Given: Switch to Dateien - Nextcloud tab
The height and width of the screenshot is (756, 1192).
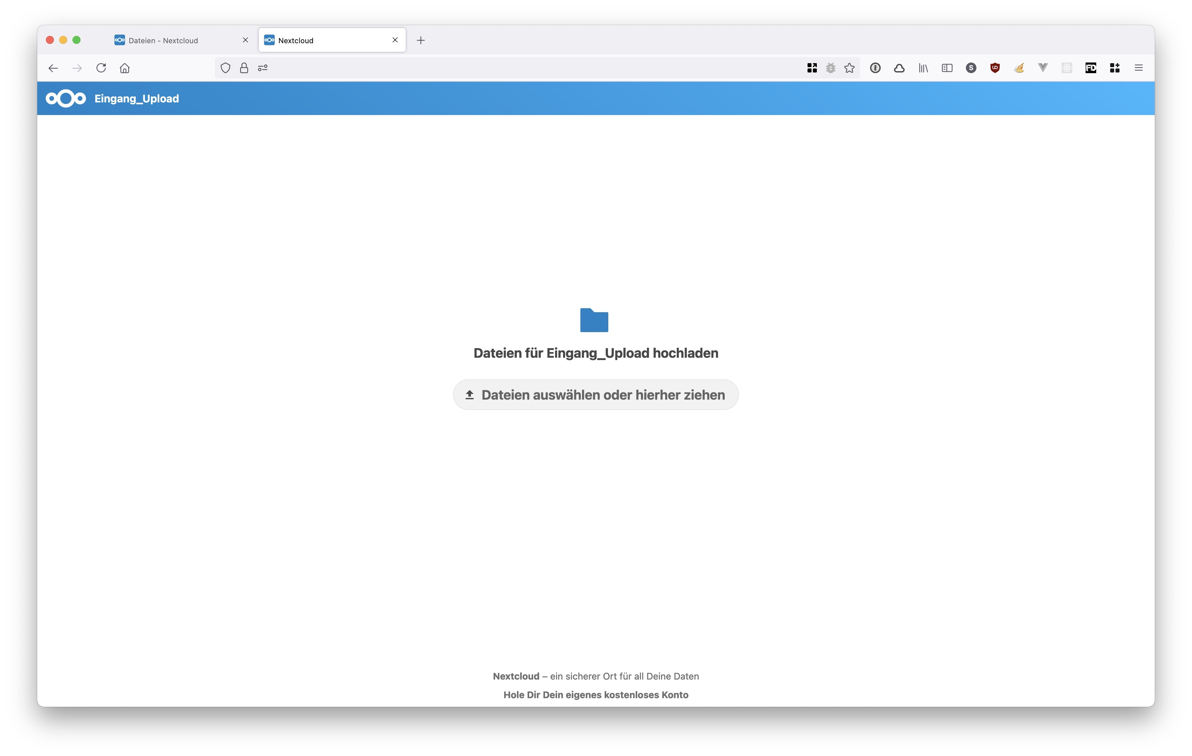Looking at the screenshot, I should (x=163, y=40).
